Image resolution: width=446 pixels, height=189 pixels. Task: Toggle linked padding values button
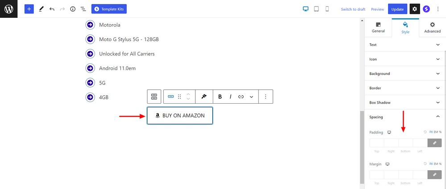coord(434,143)
